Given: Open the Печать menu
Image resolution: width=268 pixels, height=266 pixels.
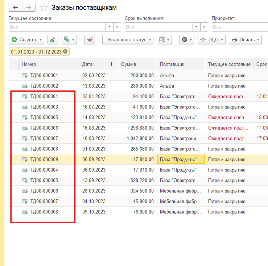Looking at the screenshot, I should 245,40.
